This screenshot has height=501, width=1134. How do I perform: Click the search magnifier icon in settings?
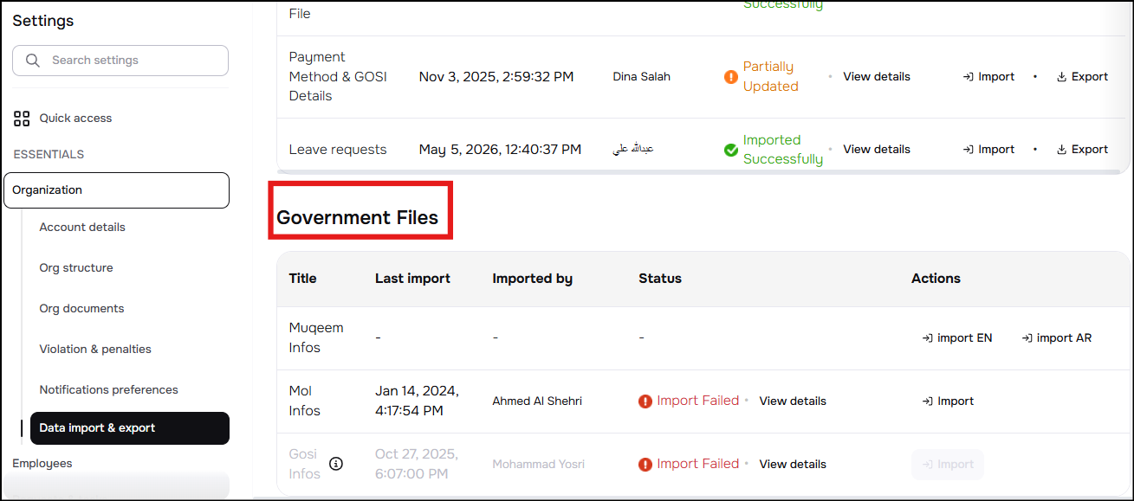point(34,61)
